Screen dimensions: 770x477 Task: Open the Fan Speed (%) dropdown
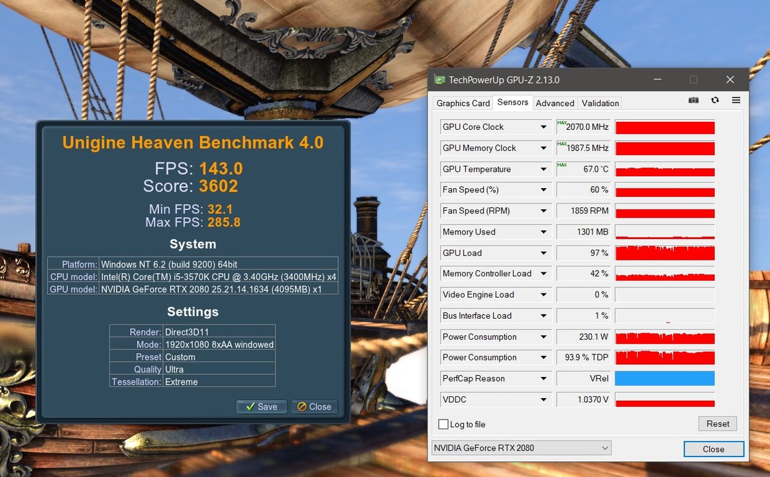click(543, 190)
